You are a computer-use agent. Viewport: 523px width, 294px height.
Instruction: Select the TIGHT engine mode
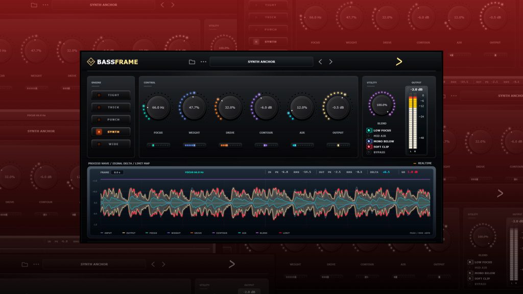tap(111, 95)
